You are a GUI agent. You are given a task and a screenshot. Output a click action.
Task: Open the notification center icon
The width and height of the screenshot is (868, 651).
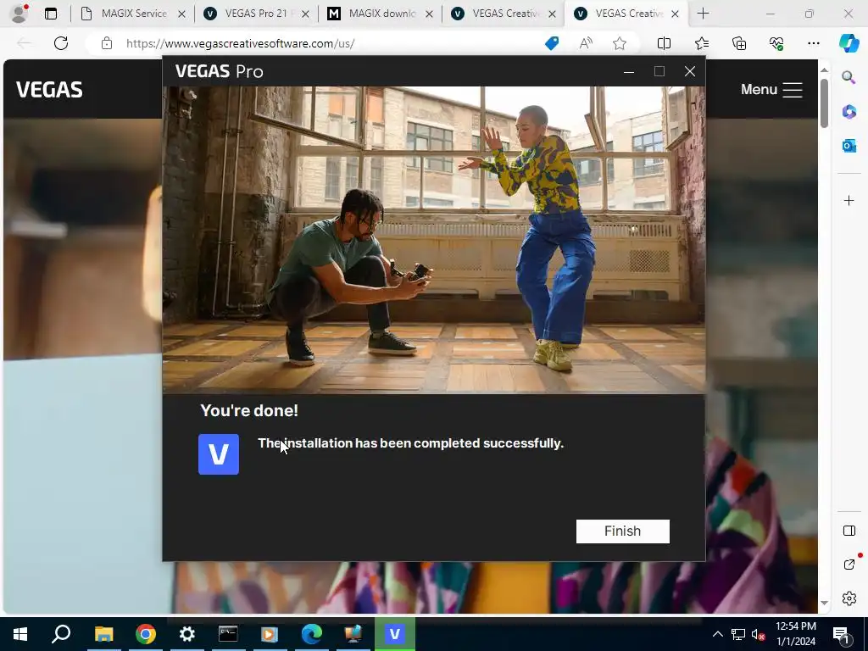(841, 634)
